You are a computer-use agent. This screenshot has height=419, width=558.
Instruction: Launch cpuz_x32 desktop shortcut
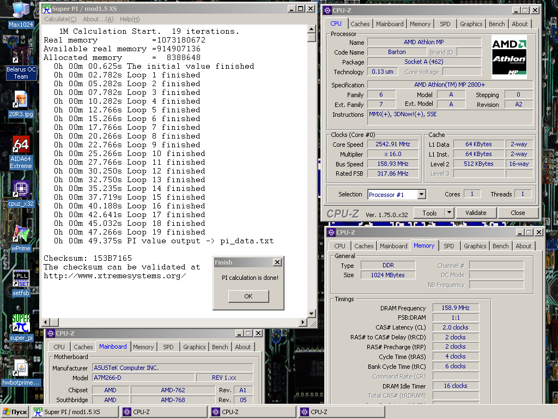pyautogui.click(x=21, y=194)
